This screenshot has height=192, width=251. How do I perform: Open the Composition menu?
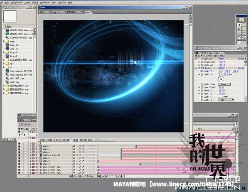pos(17,2)
